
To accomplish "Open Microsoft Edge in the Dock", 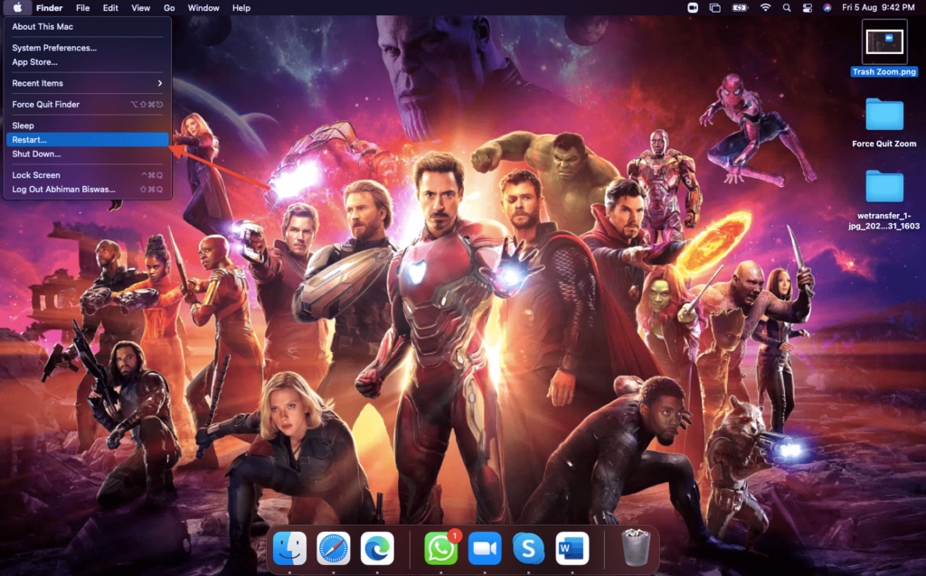I will [377, 548].
